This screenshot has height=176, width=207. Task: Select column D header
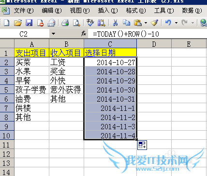[154, 44]
